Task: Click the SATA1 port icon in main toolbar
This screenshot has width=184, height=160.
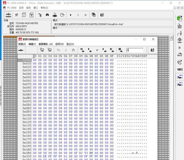Action: click(x=8, y=15)
